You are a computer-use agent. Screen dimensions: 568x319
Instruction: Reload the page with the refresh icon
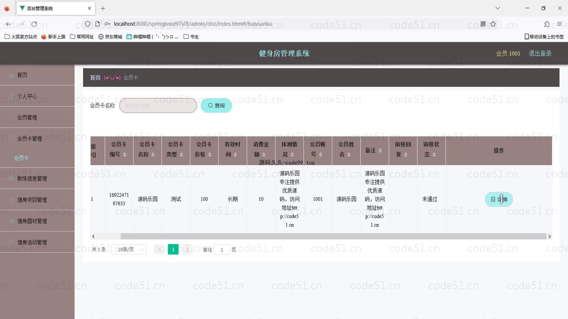(34, 24)
